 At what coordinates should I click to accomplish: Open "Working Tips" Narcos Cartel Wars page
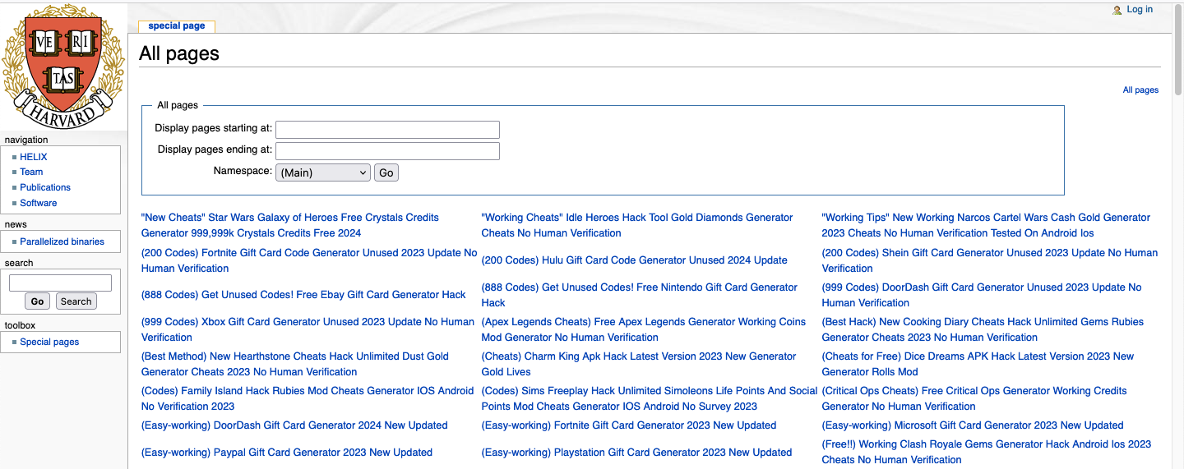pos(986,225)
